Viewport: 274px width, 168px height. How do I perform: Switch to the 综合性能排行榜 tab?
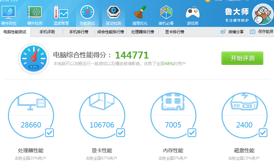point(111,32)
